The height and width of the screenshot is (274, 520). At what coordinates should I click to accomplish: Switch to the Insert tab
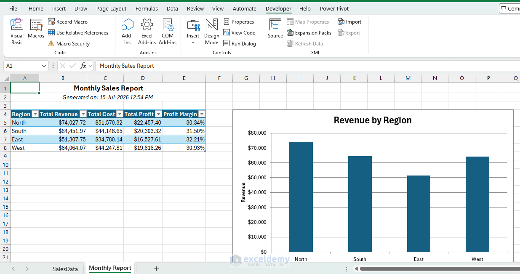click(x=59, y=8)
